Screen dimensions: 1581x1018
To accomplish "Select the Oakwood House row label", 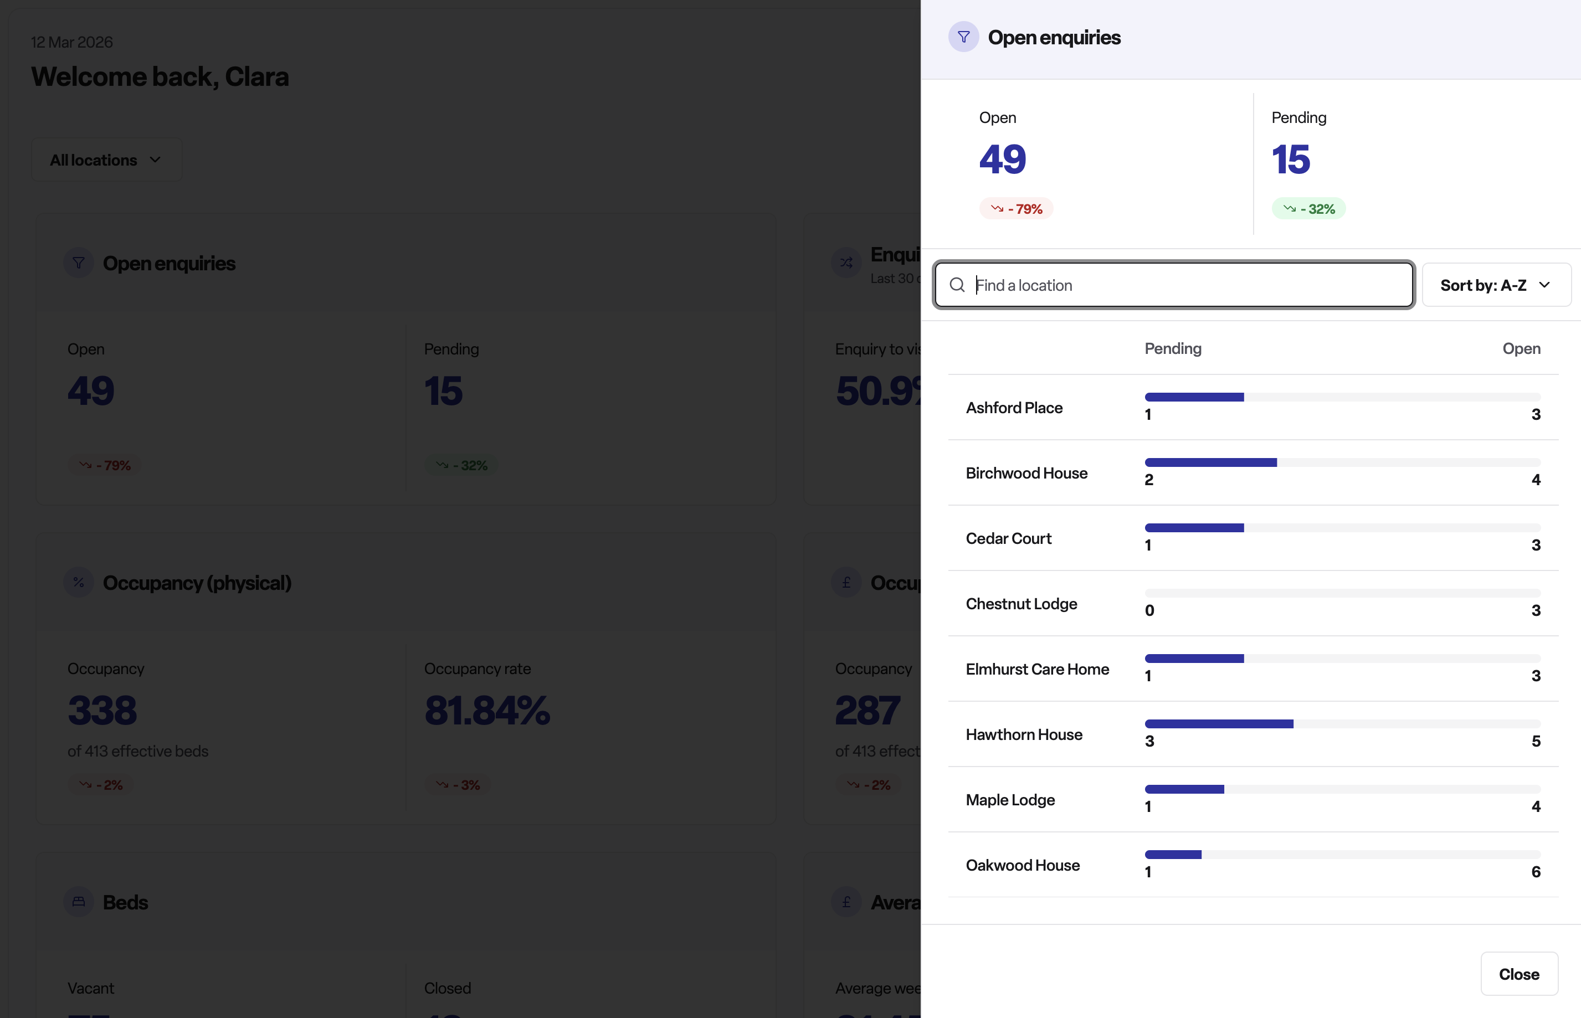I will [x=1023, y=865].
